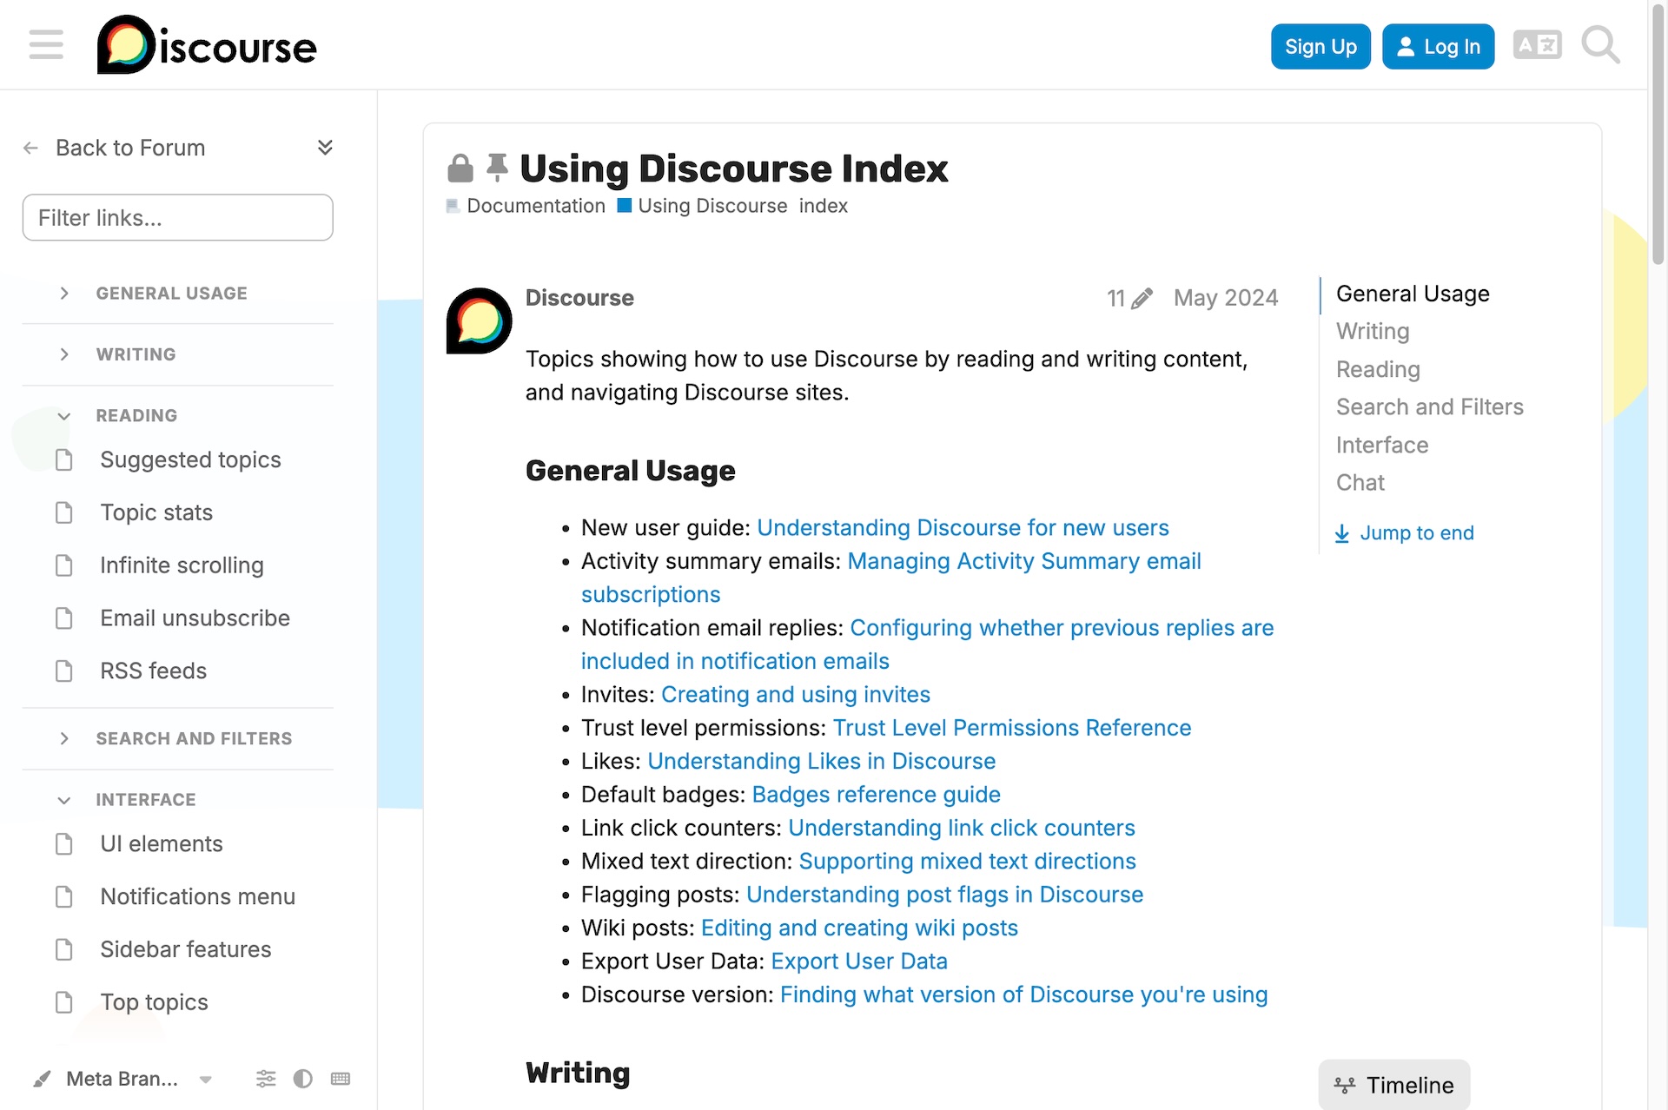Click the translation icon in the header

click(x=1537, y=44)
